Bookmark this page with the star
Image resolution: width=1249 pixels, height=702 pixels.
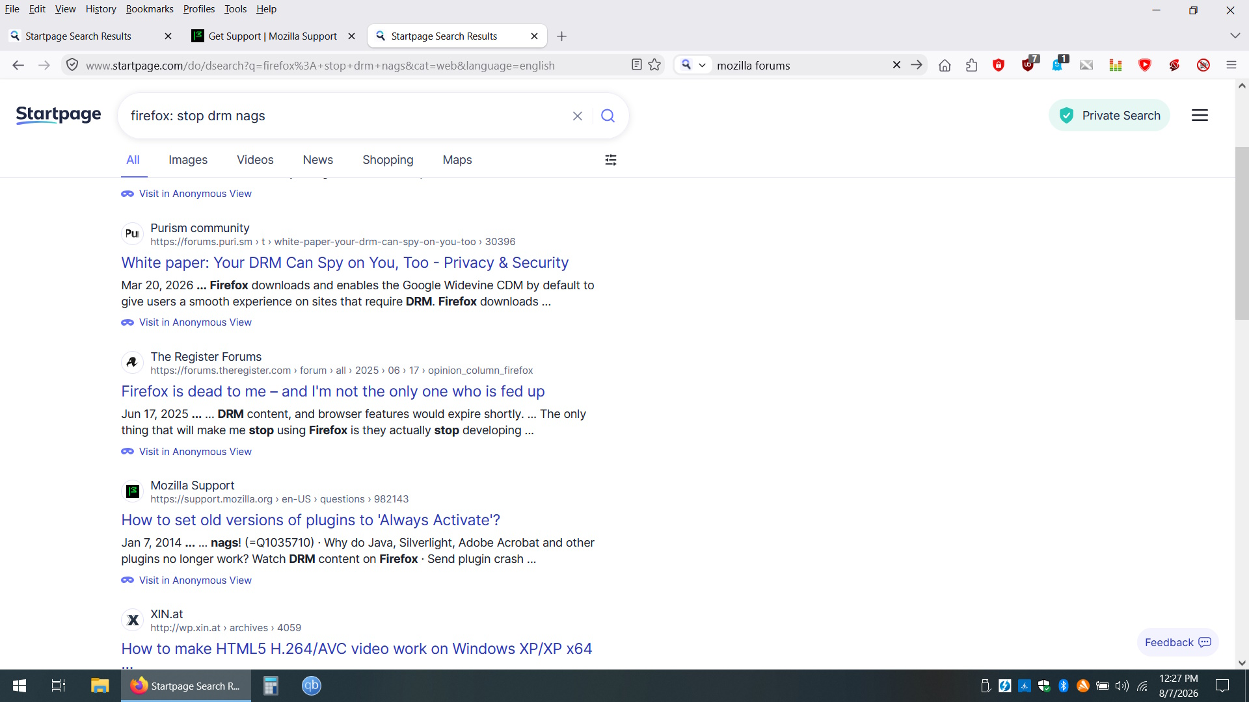coord(654,65)
